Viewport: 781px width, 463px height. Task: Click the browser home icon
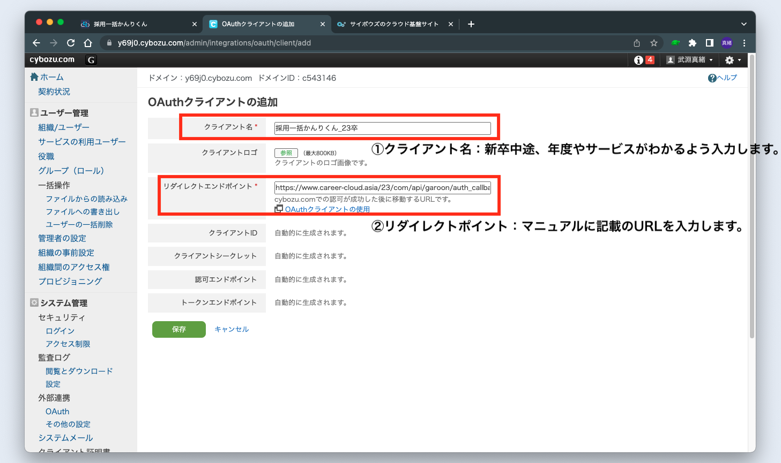(88, 43)
